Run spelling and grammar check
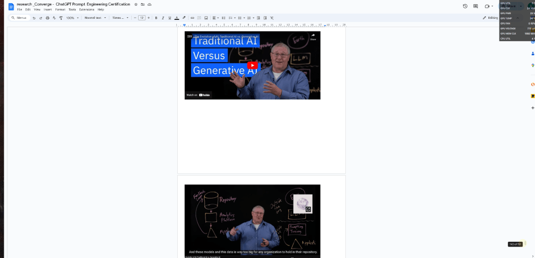Image resolution: width=535 pixels, height=258 pixels. click(54, 18)
